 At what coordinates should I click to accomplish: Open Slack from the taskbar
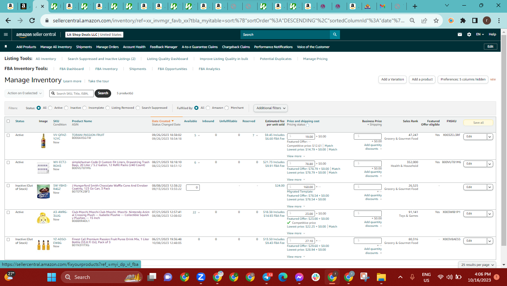pyautogui.click(x=316, y=277)
